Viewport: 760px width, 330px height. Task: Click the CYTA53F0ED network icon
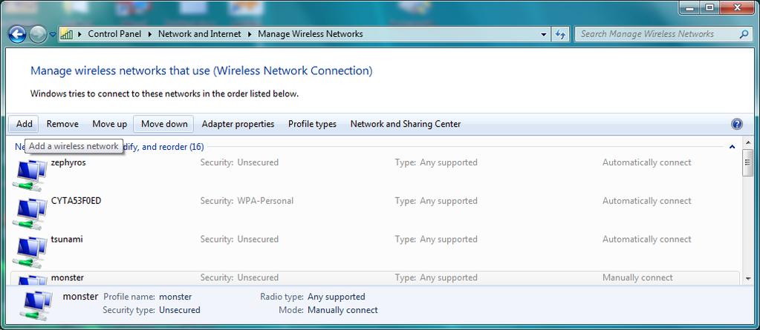[x=30, y=214]
